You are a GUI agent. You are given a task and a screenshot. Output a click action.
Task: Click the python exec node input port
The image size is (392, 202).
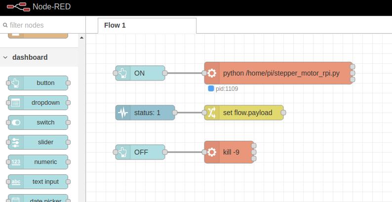(204, 73)
